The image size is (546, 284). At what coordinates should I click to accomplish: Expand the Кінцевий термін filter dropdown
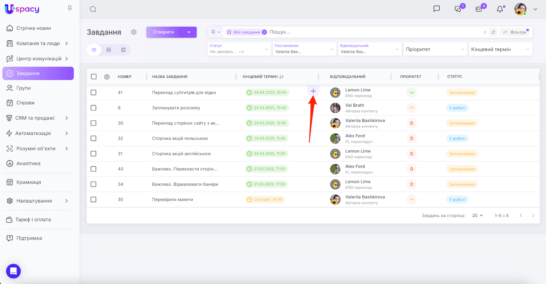(x=500, y=49)
